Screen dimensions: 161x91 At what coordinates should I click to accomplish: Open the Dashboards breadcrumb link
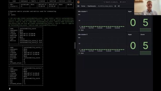pyautogui.click(x=92, y=6)
